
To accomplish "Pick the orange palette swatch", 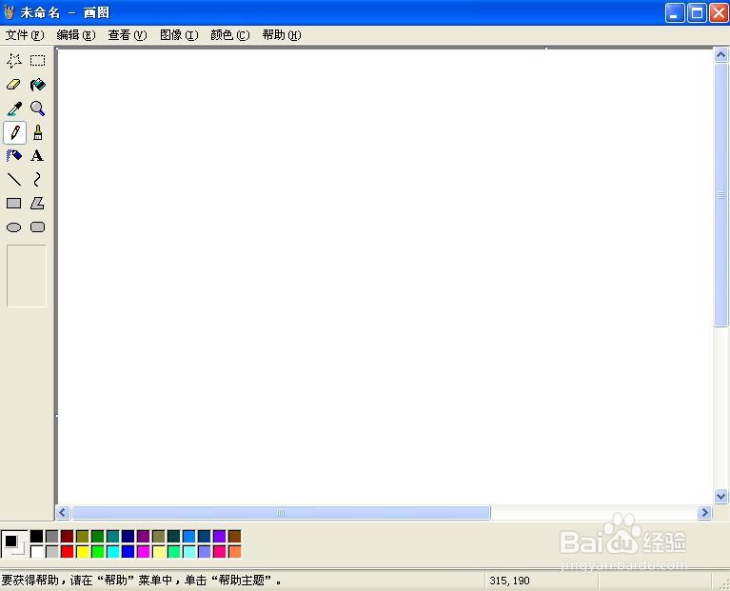I will pos(235,551).
